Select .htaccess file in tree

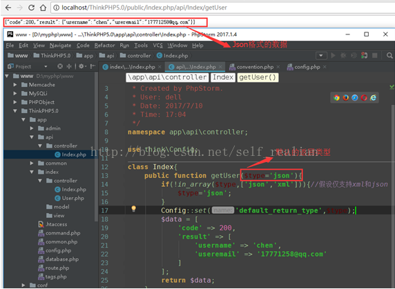52,224
